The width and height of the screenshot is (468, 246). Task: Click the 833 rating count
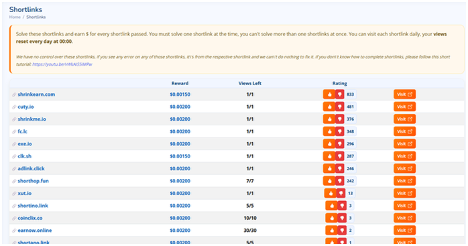(351, 95)
